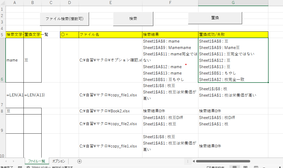This screenshot has height=168, width=283.
Task: Switch to the オプション sheet tab
Action: coord(58,161)
